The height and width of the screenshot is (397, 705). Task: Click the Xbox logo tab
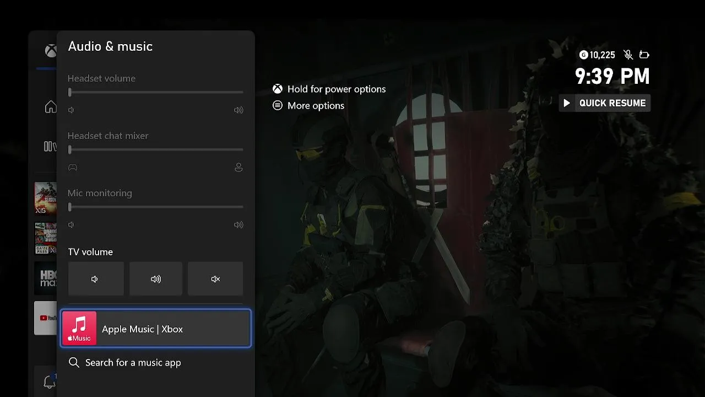(51, 51)
